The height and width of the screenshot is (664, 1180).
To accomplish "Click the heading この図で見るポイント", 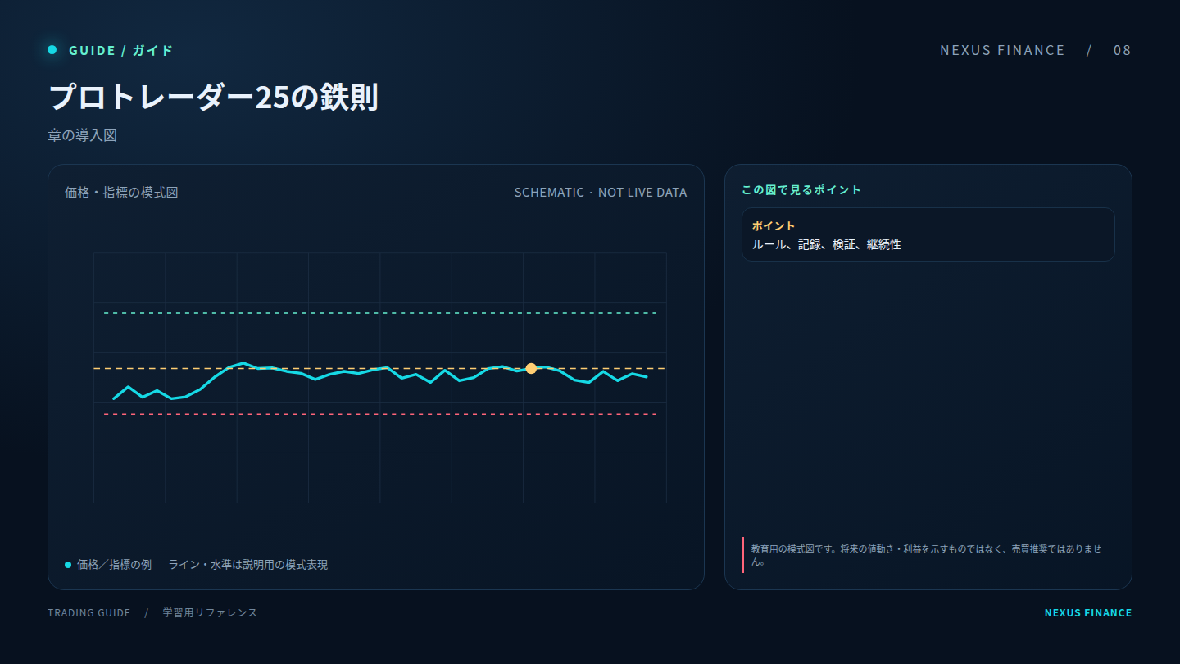I will (801, 190).
